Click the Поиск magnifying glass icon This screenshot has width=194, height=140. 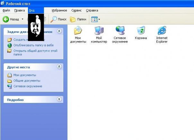click(54, 19)
